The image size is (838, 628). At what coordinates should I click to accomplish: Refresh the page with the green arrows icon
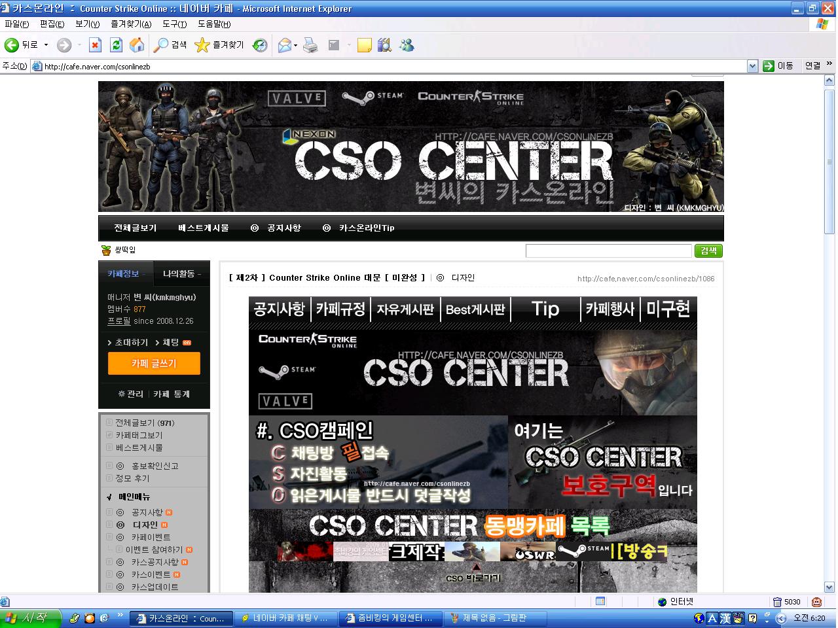click(x=116, y=45)
